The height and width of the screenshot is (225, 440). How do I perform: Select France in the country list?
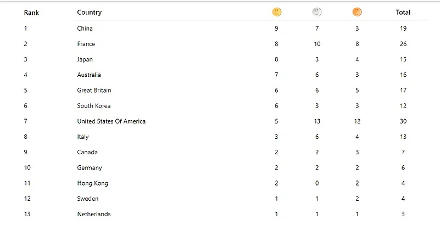86,44
